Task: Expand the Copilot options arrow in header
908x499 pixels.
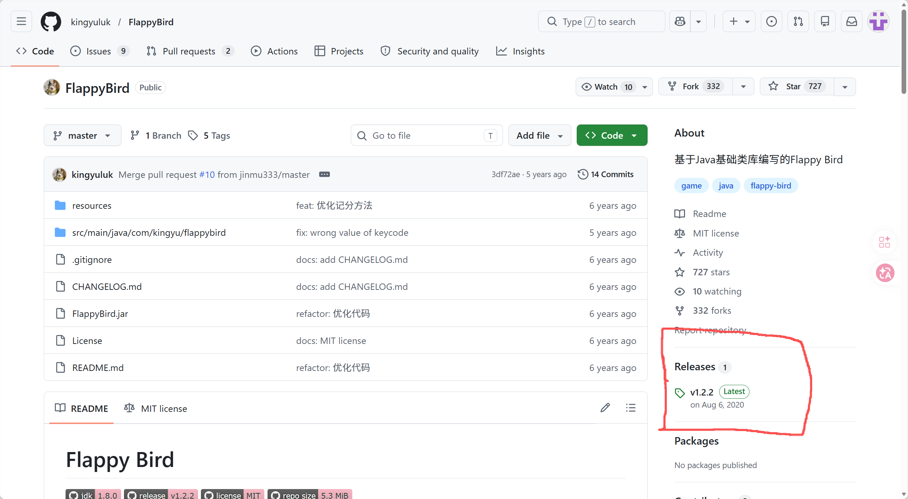Action: (699, 22)
